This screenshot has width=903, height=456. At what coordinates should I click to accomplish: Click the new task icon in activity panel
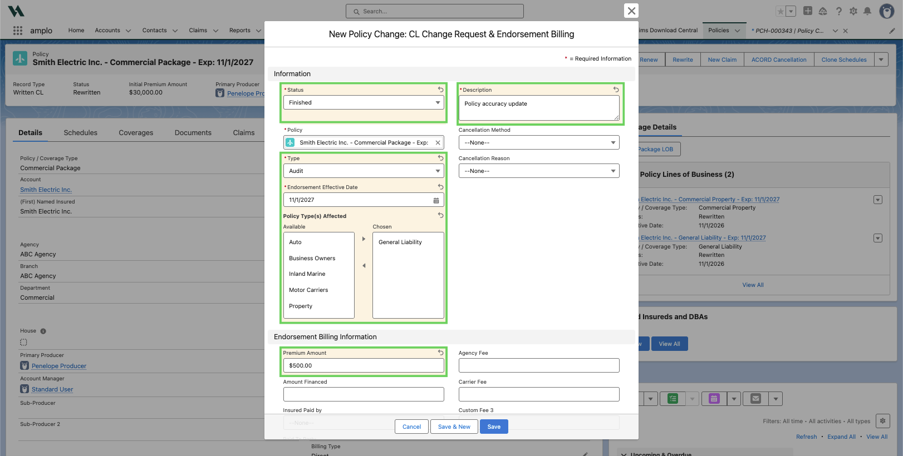[673, 399]
